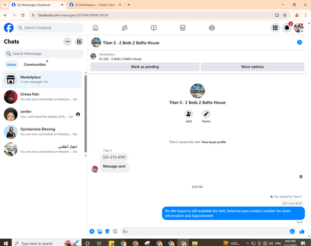This screenshot has height=246, width=311.
Task: Show hidden system tray icons
Action: [x=248, y=244]
